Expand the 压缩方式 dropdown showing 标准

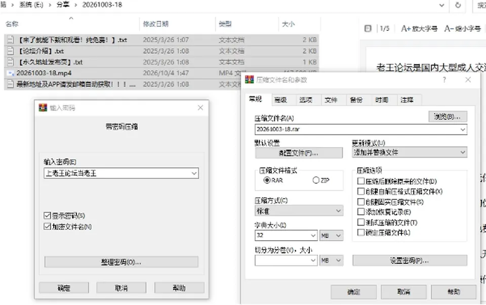pyautogui.click(x=299, y=211)
